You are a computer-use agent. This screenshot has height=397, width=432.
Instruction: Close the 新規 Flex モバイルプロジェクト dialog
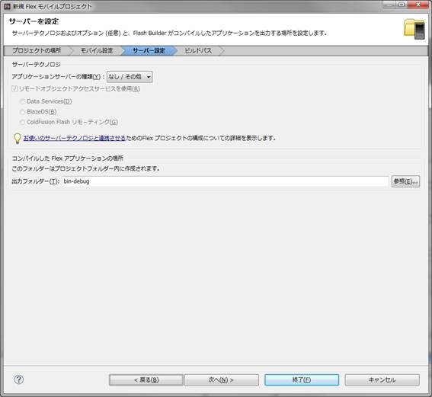click(418, 5)
